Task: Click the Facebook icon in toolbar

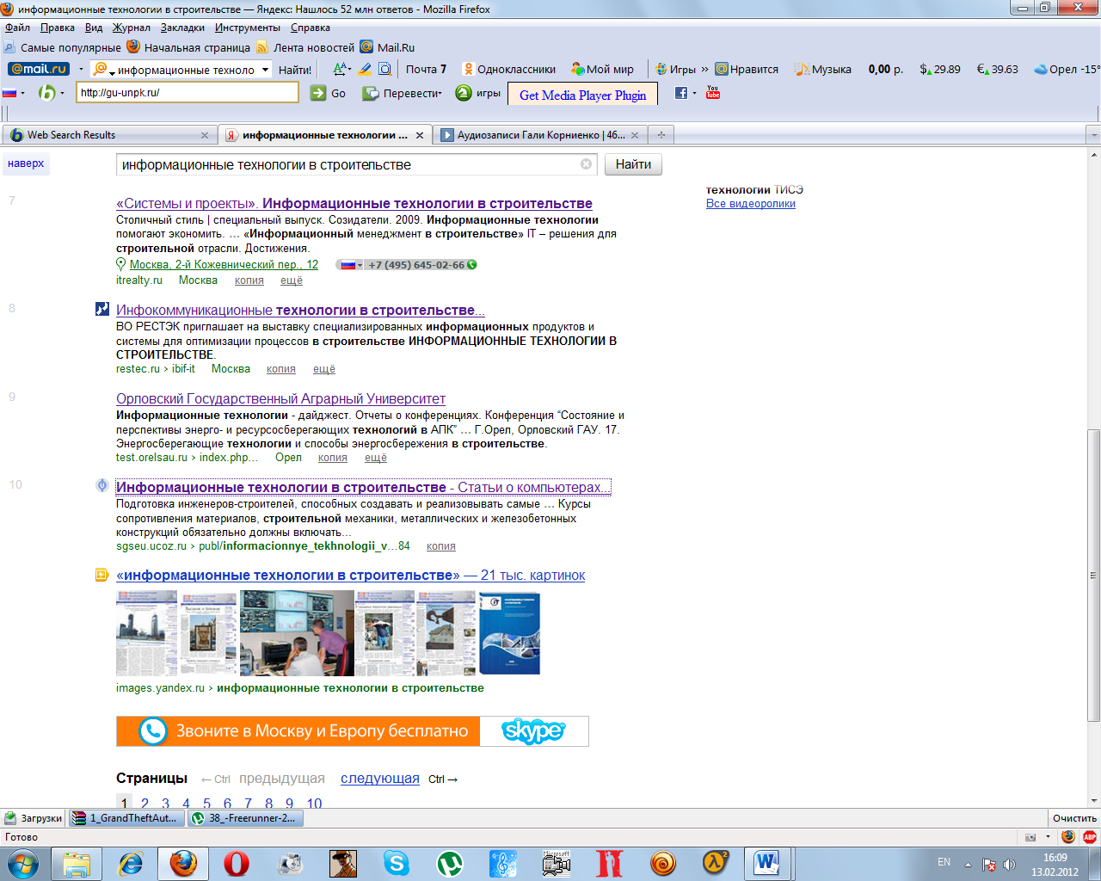Action: (x=681, y=93)
